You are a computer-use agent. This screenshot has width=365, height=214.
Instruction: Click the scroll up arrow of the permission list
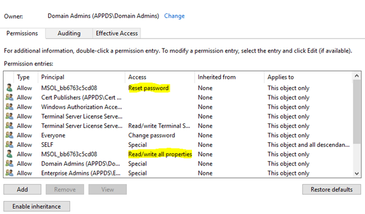tap(357, 76)
